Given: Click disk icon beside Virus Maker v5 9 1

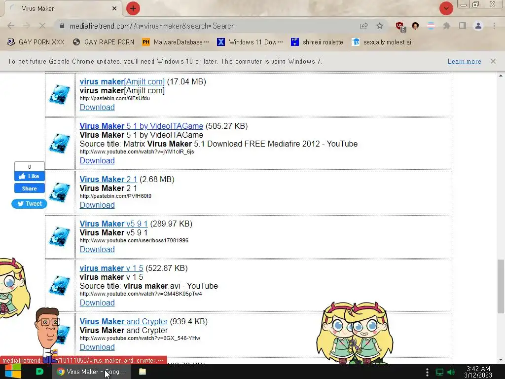Looking at the screenshot, I should click(59, 237).
